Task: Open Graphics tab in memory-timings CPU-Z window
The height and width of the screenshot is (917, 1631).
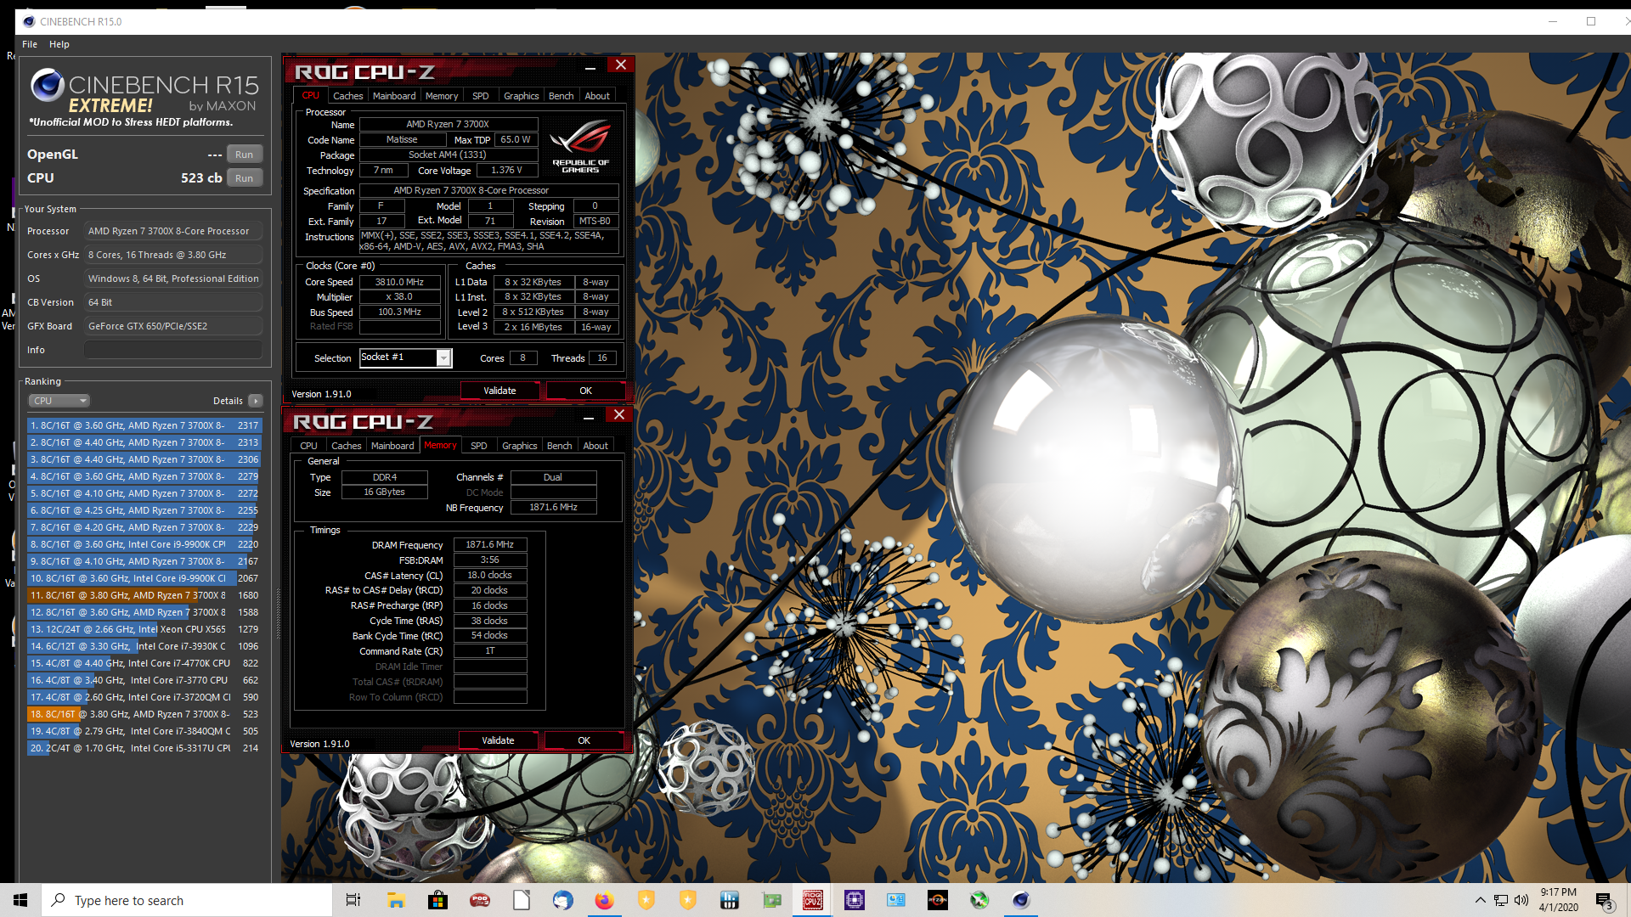Action: [x=519, y=446]
